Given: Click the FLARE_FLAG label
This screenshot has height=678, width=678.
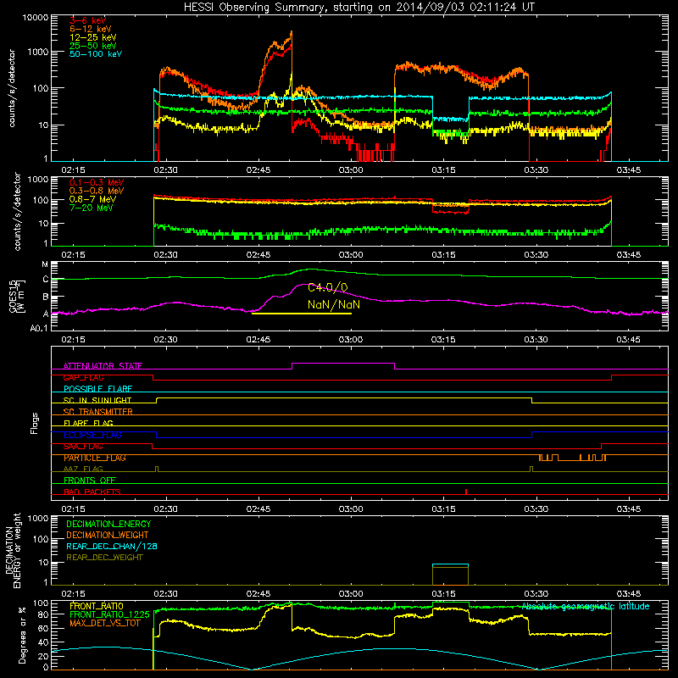Looking at the screenshot, I should coord(88,423).
